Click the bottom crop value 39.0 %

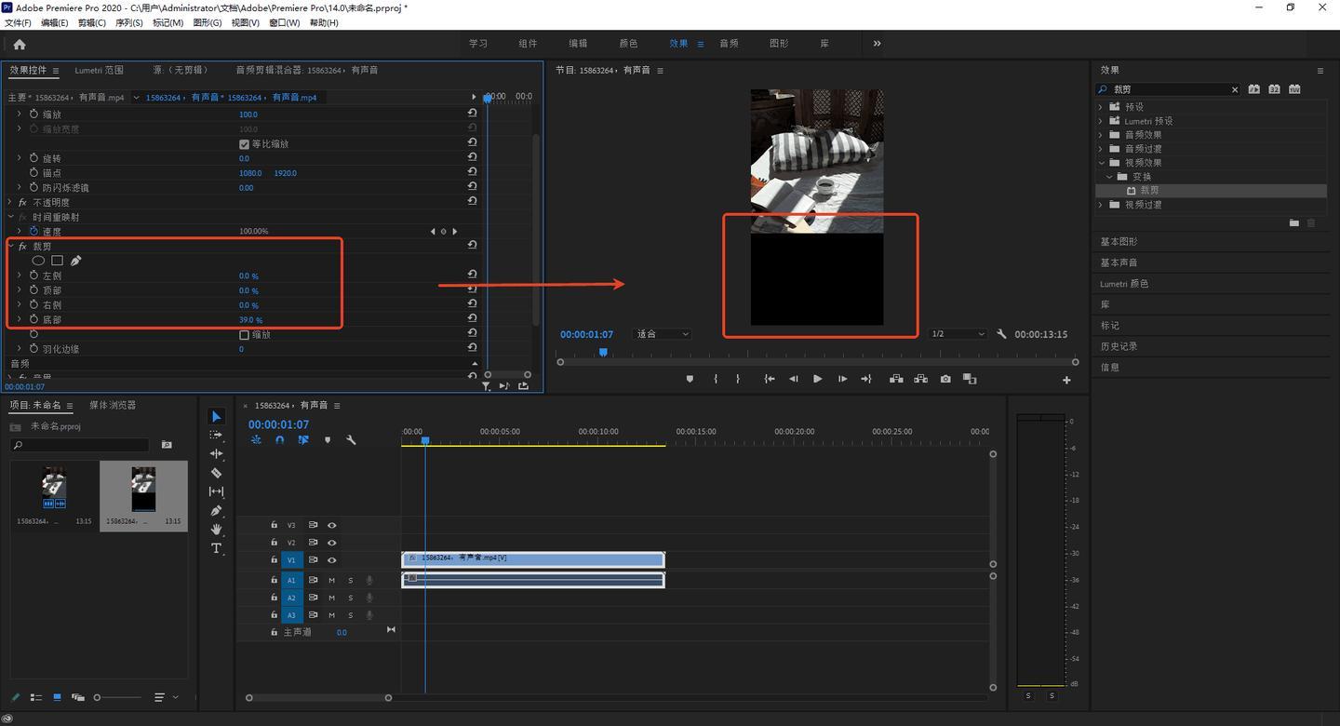(250, 320)
